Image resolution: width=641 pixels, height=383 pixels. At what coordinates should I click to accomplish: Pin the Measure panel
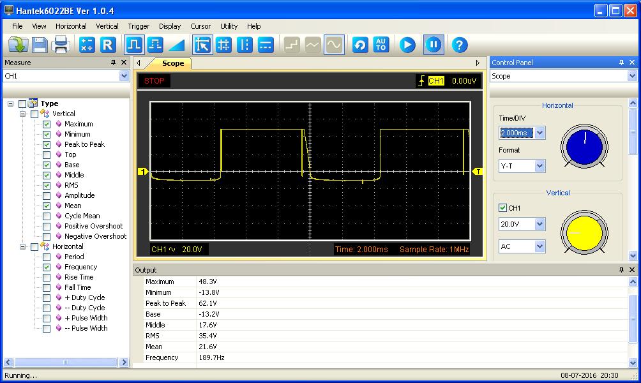click(113, 63)
